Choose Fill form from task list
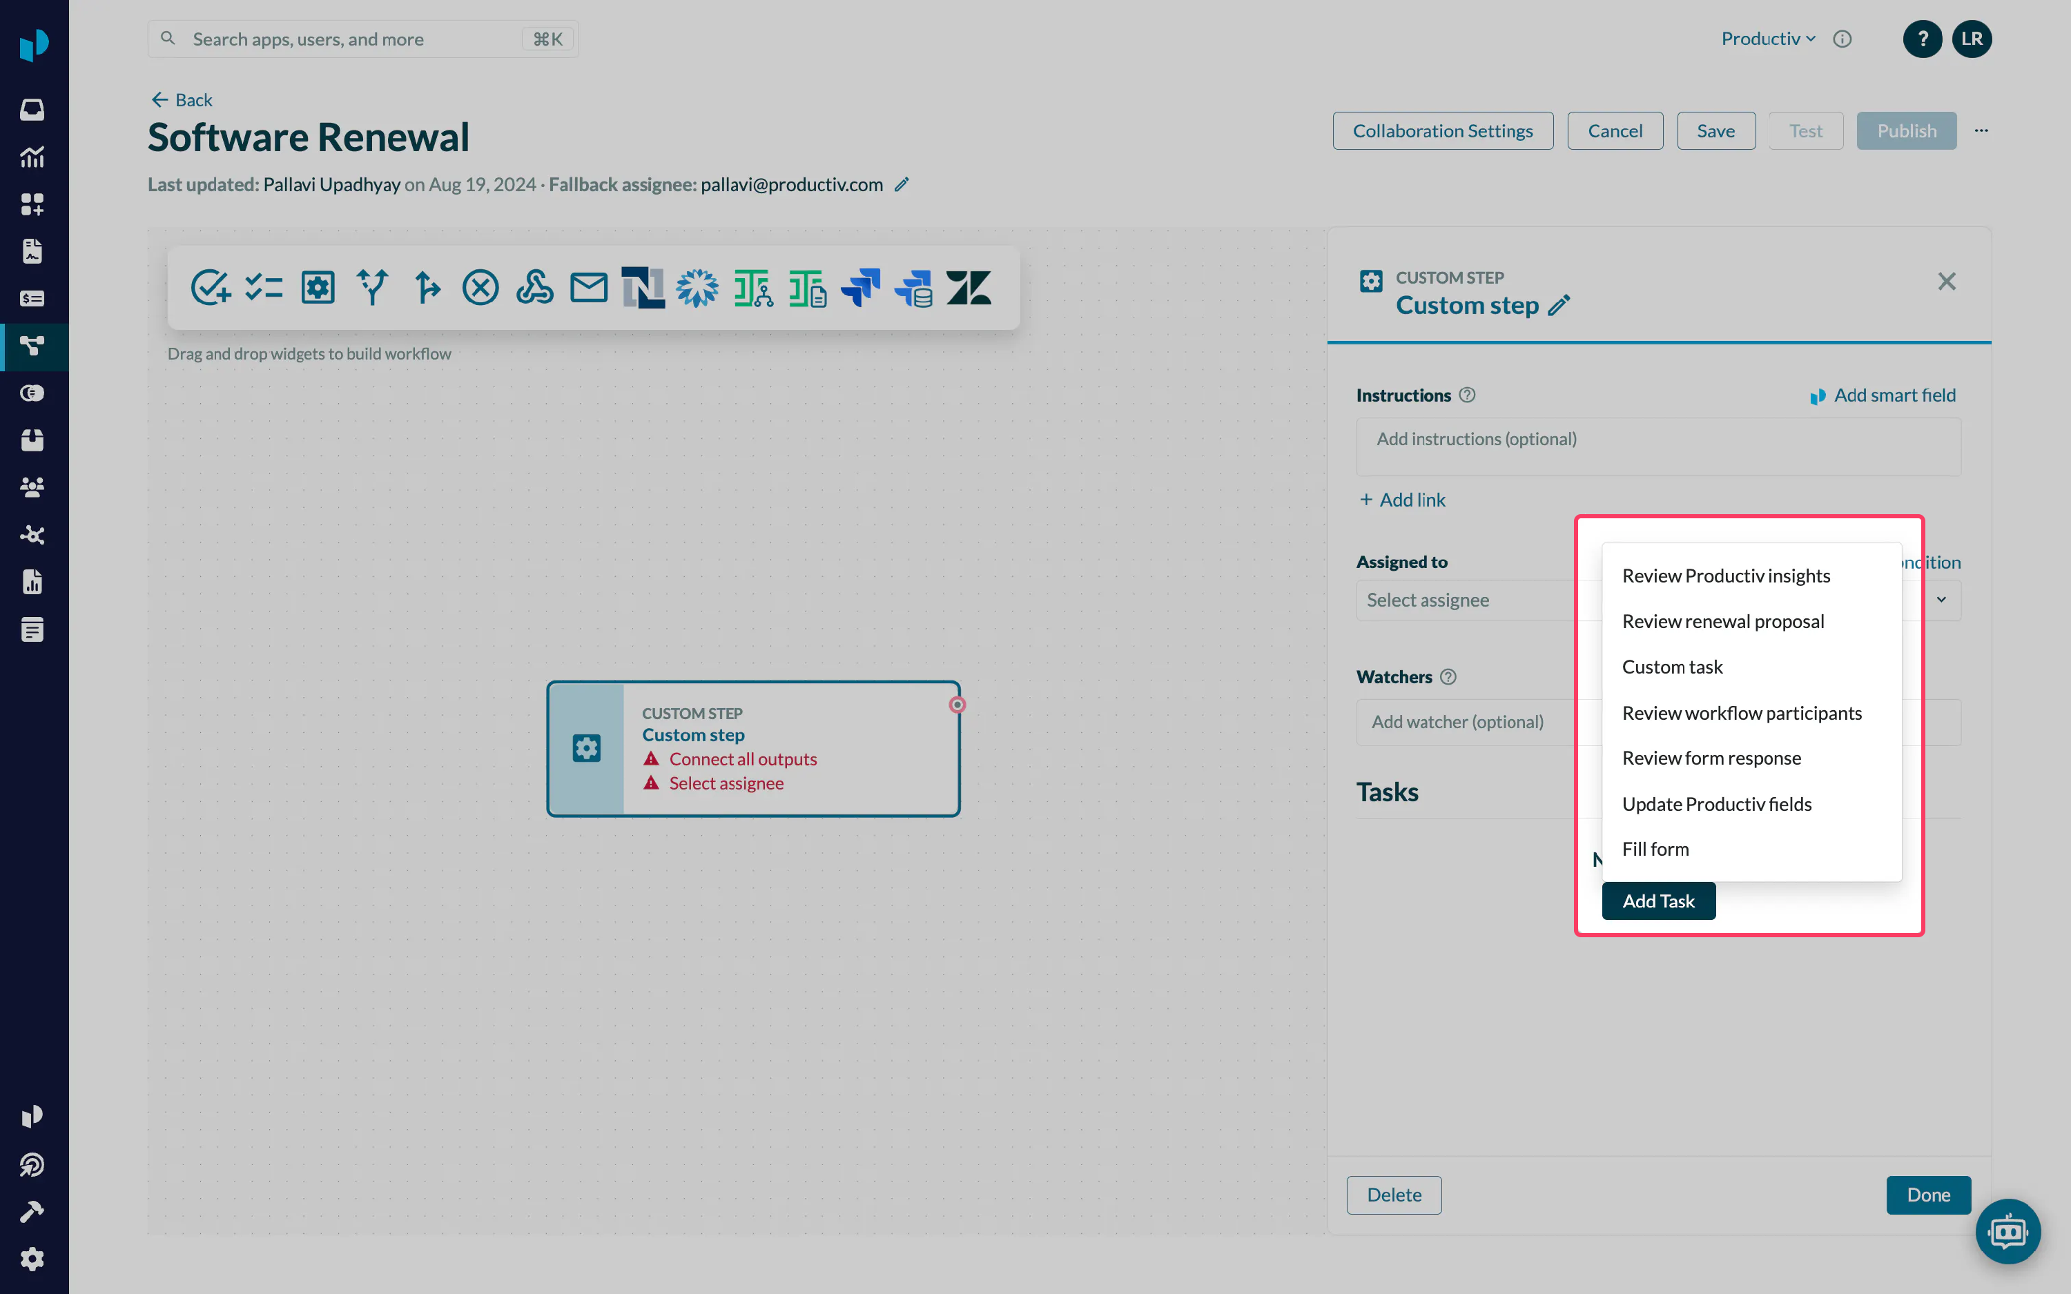The width and height of the screenshot is (2071, 1294). pyautogui.click(x=1655, y=849)
